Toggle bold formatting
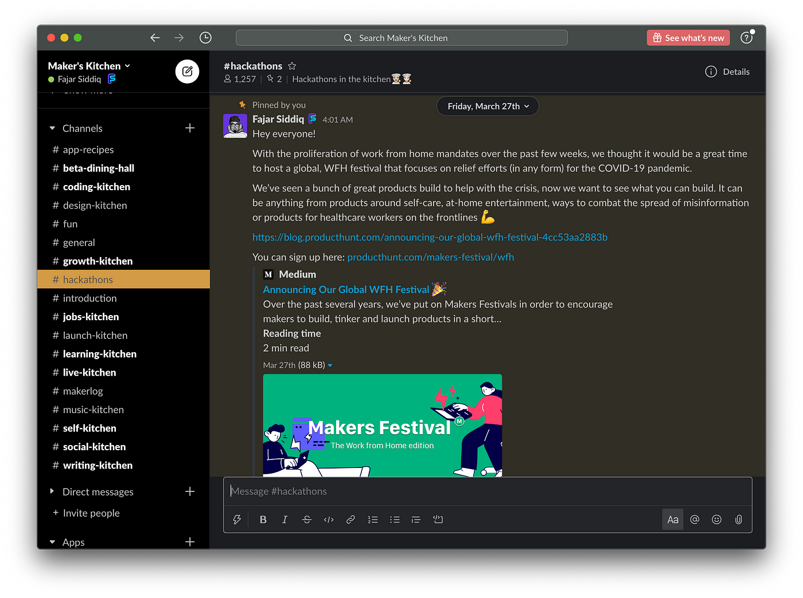This screenshot has width=803, height=598. [x=263, y=520]
